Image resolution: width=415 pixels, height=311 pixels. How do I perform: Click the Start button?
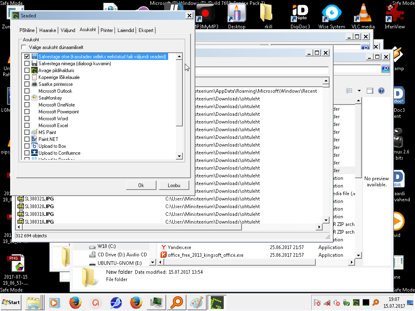pyautogui.click(x=11, y=302)
